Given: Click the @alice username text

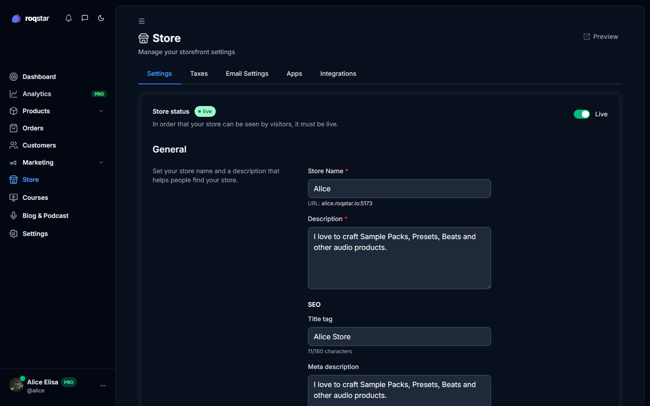Looking at the screenshot, I should point(36,391).
